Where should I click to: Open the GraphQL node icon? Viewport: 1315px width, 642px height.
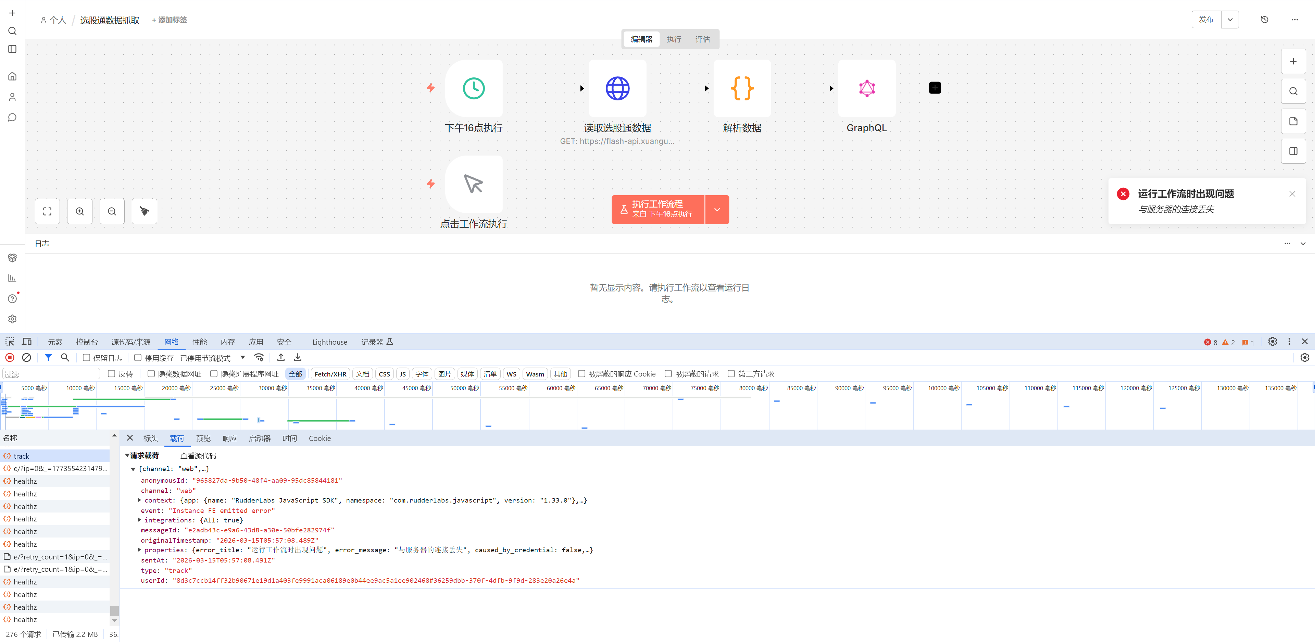coord(866,88)
